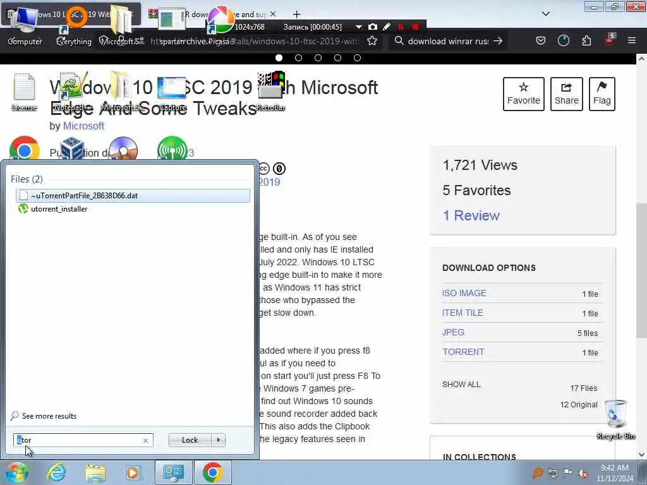Viewport: 647px width, 485px height.
Task: Take a snapshot with the recorder camera icon
Action: point(373,27)
